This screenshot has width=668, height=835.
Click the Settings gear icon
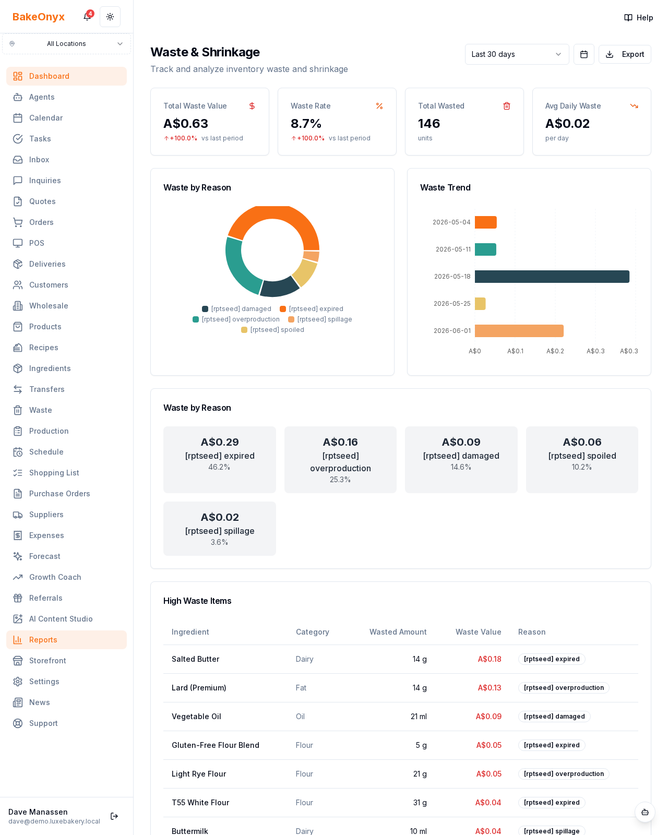tap(18, 682)
